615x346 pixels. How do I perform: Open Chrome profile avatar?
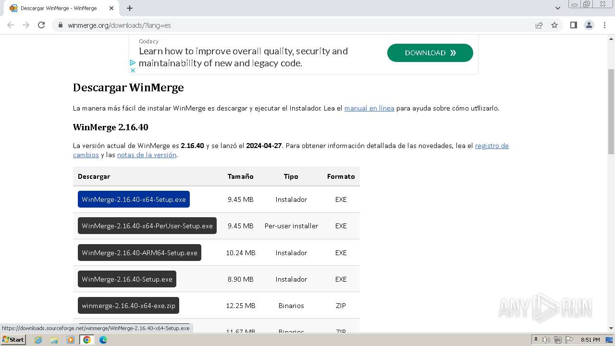[589, 25]
